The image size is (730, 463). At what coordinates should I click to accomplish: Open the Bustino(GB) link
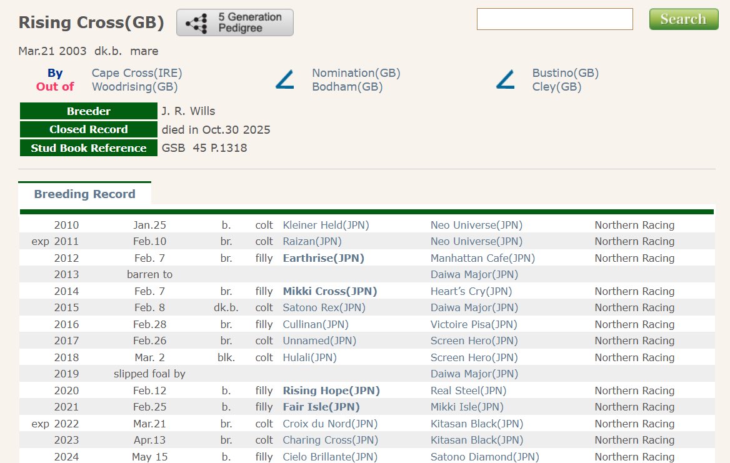tap(565, 73)
